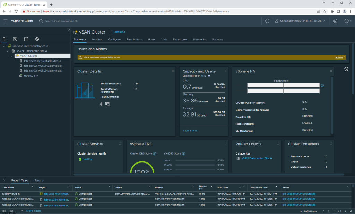
Task: Collapse the Recent Tasks bottom panel
Action: (4, 180)
